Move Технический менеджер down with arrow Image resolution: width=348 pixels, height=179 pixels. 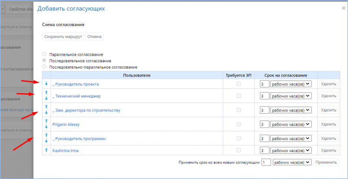coord(46,99)
